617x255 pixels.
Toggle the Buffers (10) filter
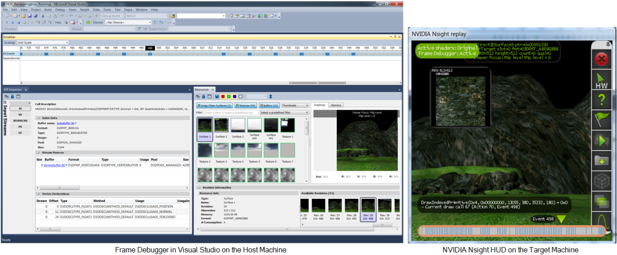point(268,106)
